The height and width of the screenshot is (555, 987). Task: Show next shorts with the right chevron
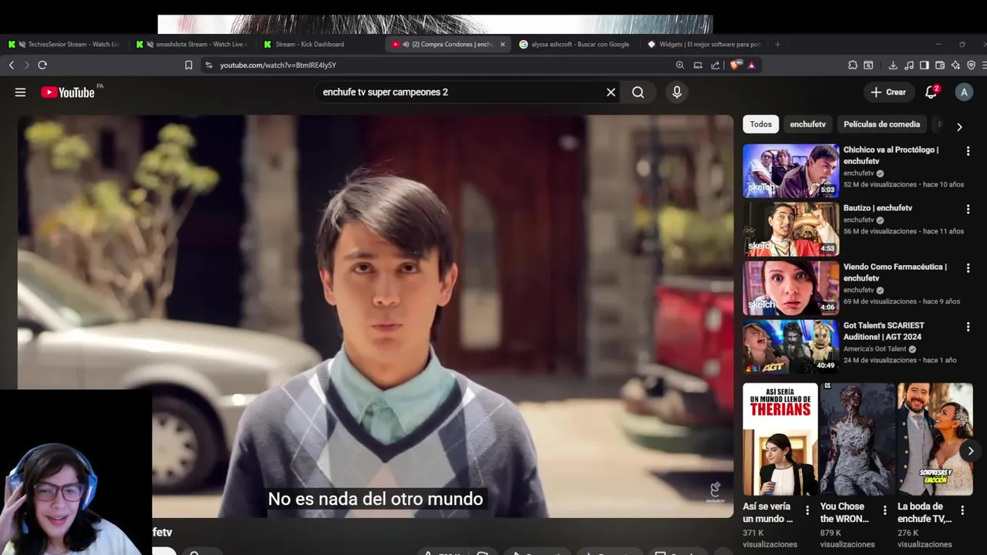pos(971,451)
